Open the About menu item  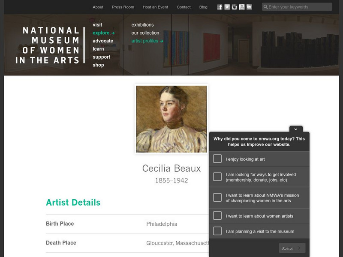click(98, 7)
